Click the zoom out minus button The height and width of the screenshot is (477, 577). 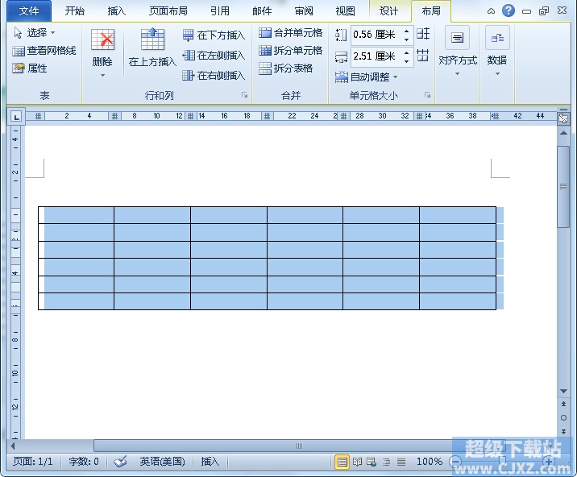456,461
